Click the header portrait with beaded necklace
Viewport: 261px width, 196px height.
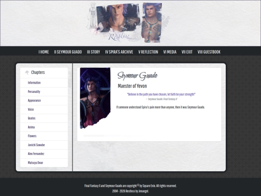151,22
